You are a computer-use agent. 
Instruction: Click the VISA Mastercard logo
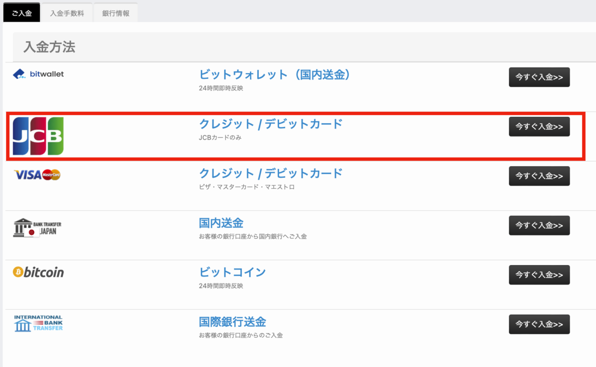coord(38,174)
